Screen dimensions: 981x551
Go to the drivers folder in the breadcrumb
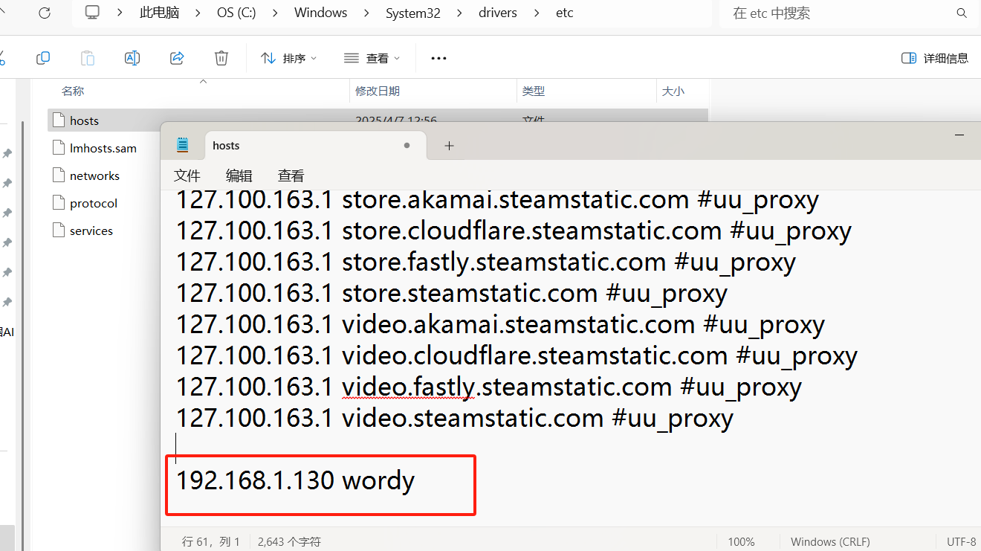tap(498, 13)
